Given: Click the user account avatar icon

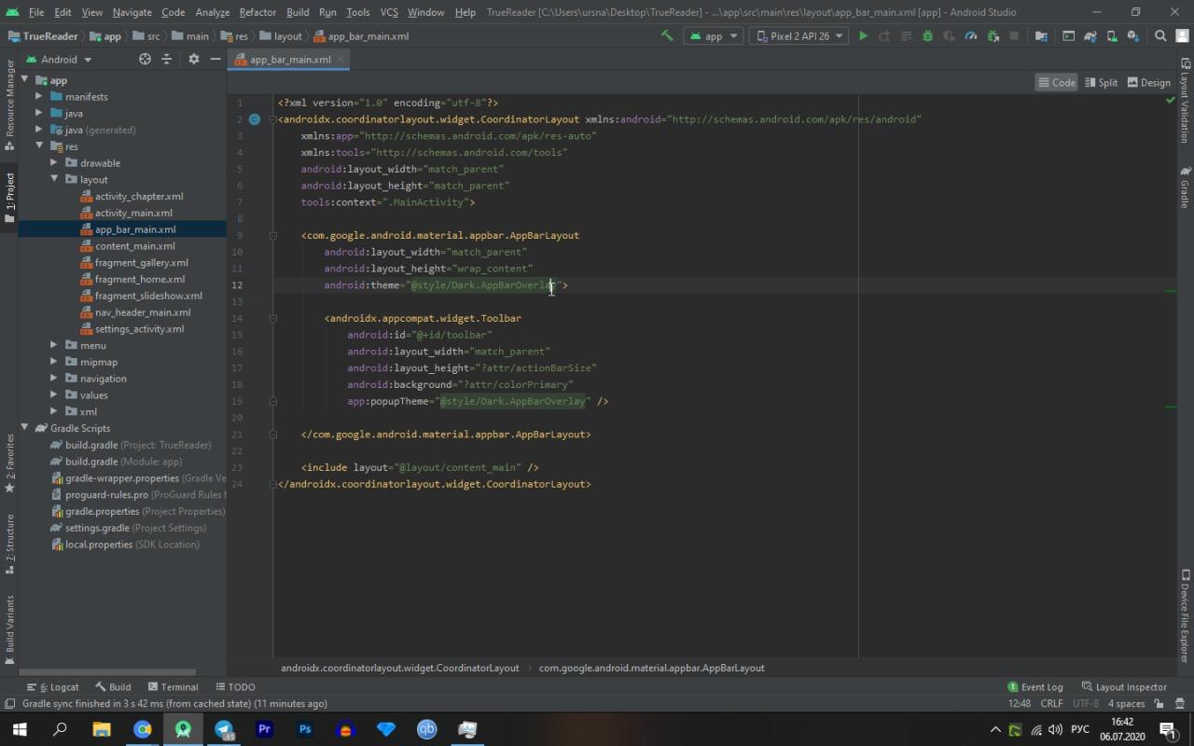Looking at the screenshot, I should tap(1182, 35).
